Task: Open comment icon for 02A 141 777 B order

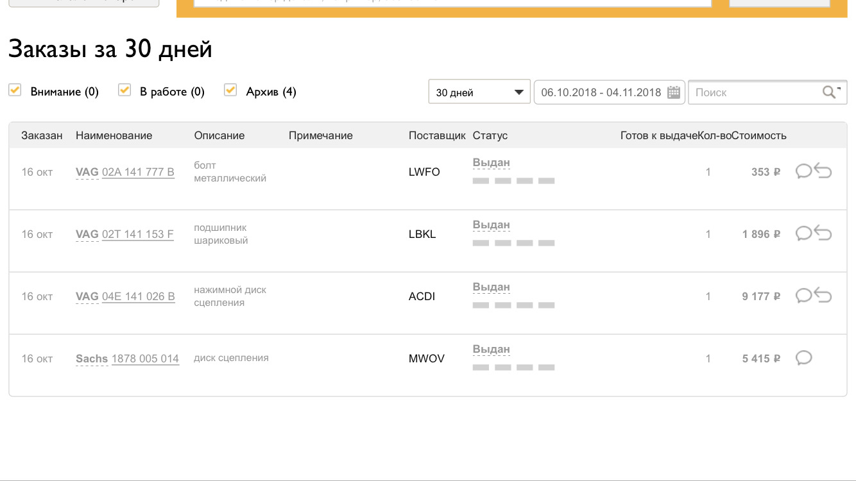Action: tap(803, 171)
